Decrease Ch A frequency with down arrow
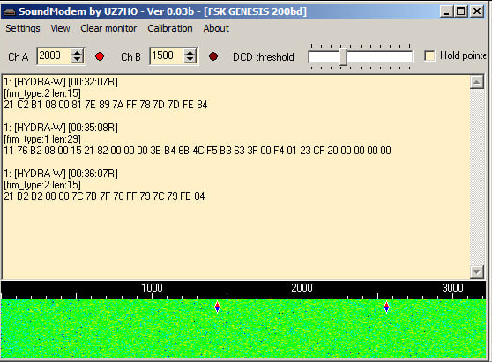Image resolution: width=492 pixels, height=362 pixels. tap(78, 60)
